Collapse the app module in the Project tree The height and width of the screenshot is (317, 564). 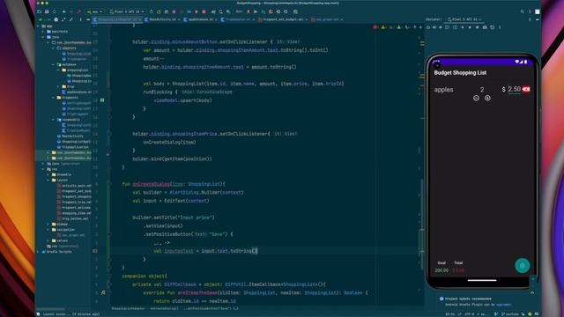click(38, 26)
